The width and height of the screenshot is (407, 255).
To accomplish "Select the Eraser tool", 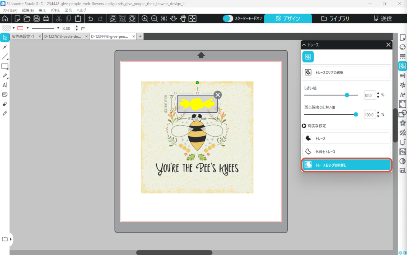I will pos(5,104).
